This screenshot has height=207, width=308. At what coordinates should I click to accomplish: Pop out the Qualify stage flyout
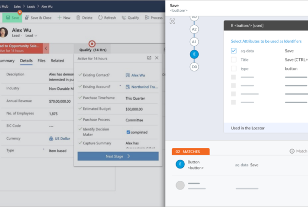pos(149,59)
